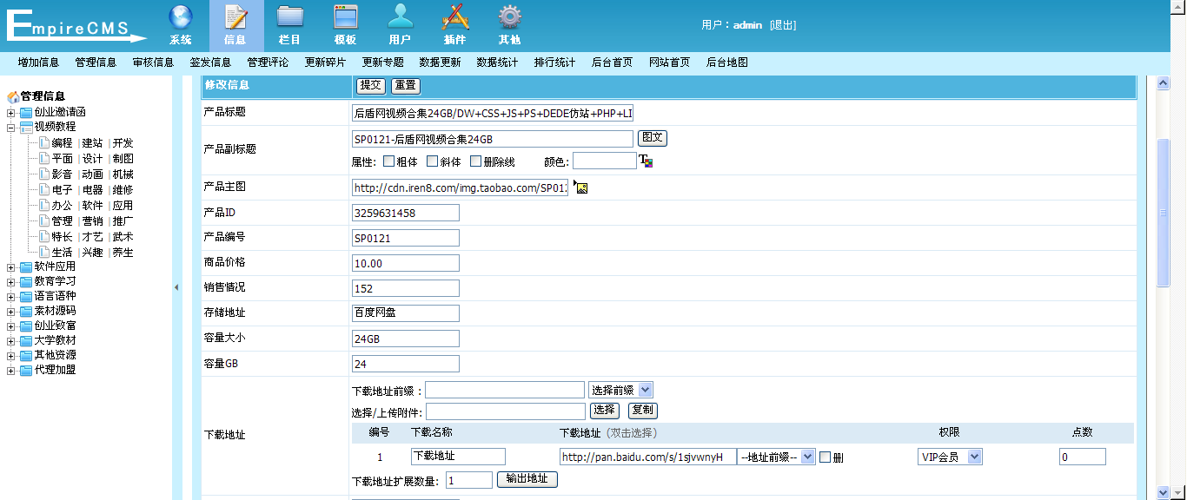
Task: Click the 输出地址 button
Action: tap(527, 479)
